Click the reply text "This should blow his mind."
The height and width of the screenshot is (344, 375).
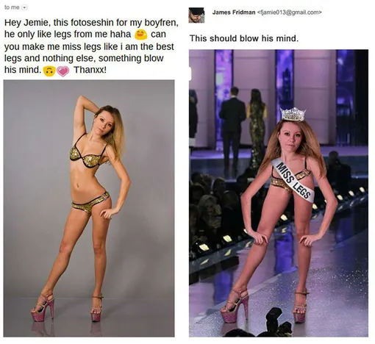click(x=244, y=38)
